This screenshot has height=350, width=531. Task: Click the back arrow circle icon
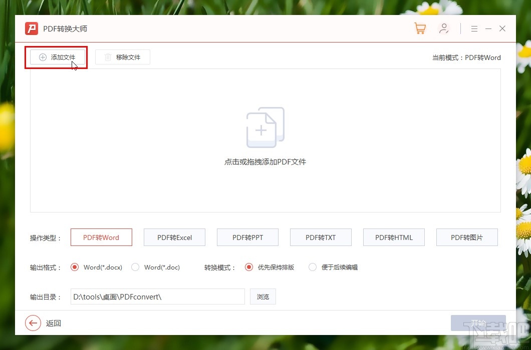[33, 323]
